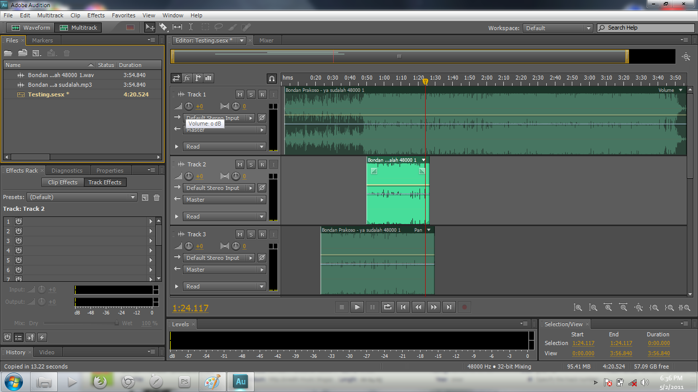Toggle Loop Playback button
This screenshot has width=698, height=392.
pos(388,307)
